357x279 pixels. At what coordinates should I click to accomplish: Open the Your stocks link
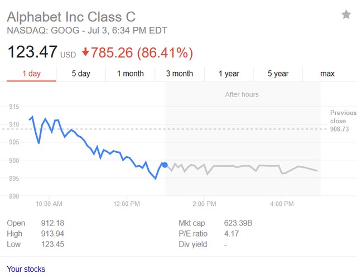(x=26, y=269)
